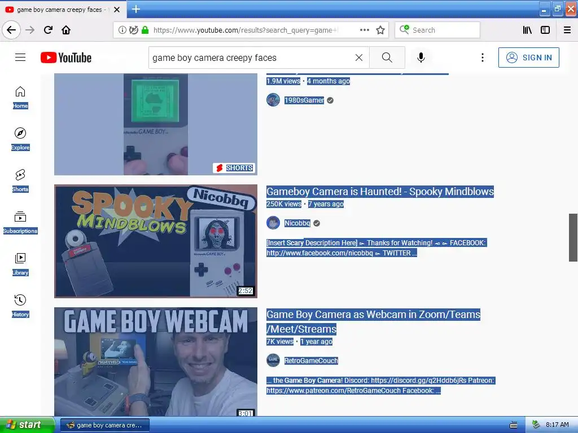Select the game boy camera taskbar window button
Image resolution: width=578 pixels, height=433 pixels.
[x=104, y=425]
